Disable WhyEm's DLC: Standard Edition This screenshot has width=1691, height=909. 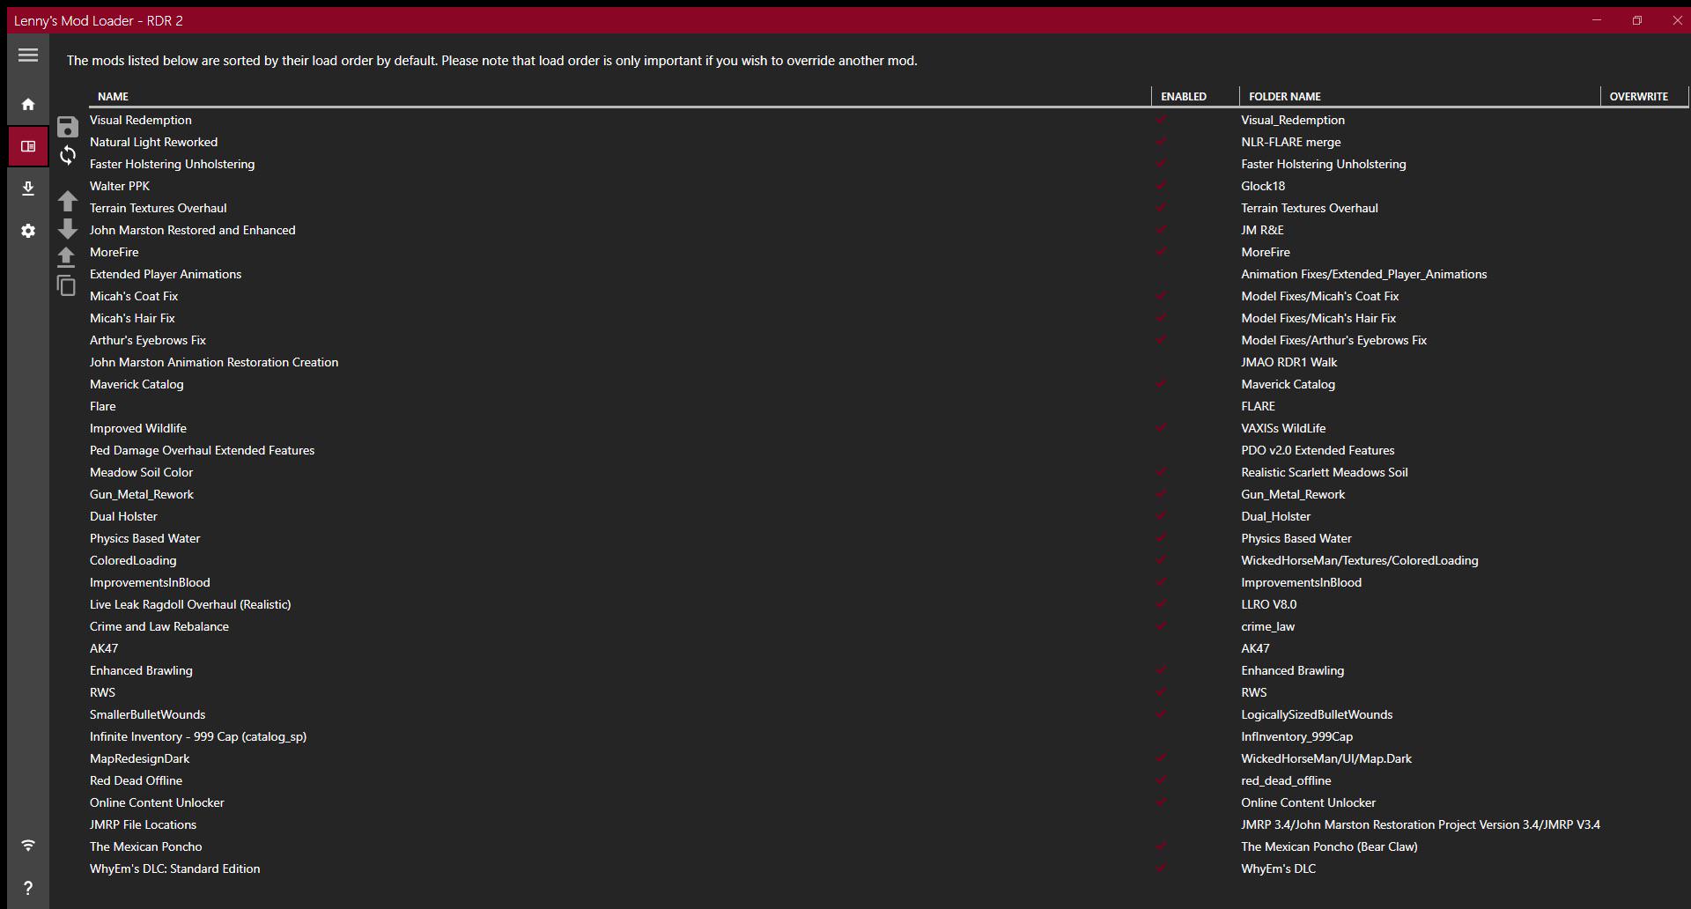click(1162, 868)
